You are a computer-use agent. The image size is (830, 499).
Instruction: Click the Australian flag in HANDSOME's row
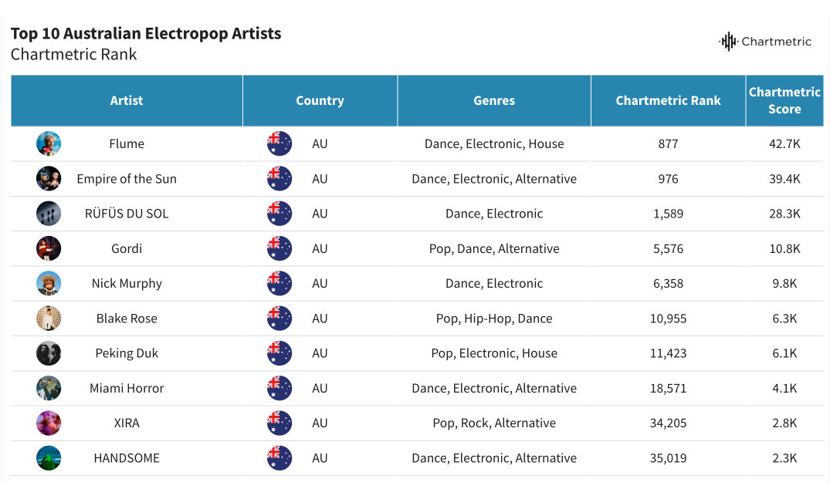click(x=279, y=458)
